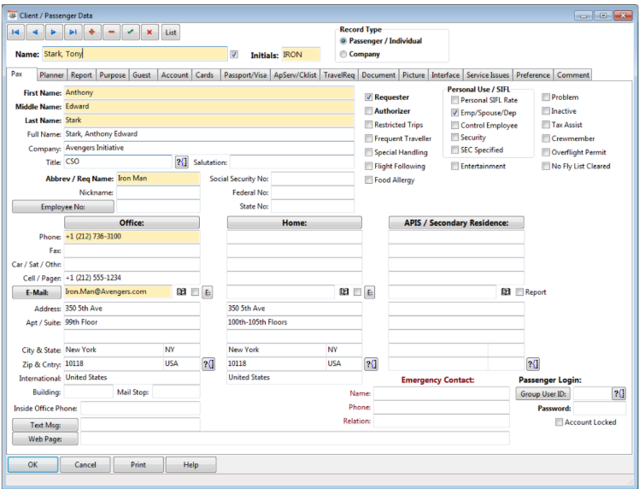
Task: Jump to the last record
Action: (x=73, y=32)
